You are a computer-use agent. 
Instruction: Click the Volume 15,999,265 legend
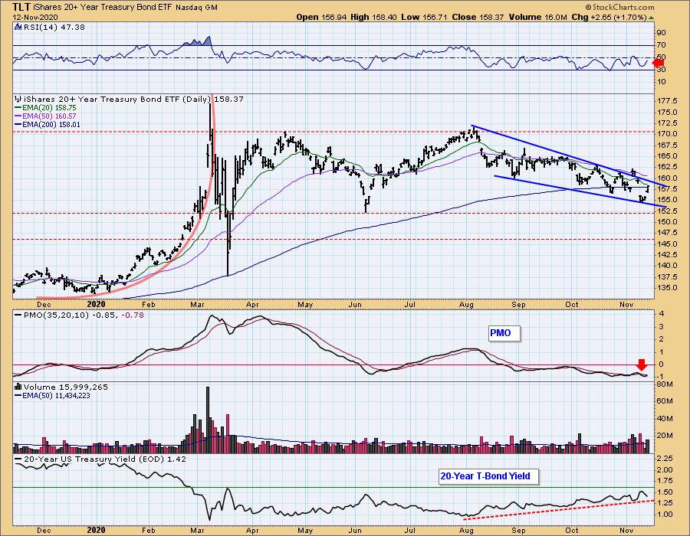pyautogui.click(x=66, y=387)
